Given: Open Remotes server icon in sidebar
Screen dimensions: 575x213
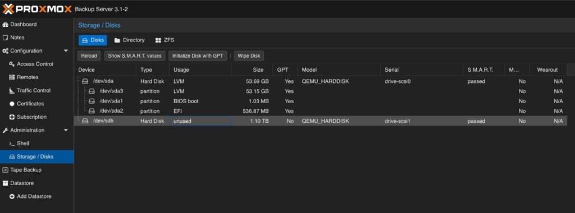Looking at the screenshot, I should pyautogui.click(x=12, y=77).
